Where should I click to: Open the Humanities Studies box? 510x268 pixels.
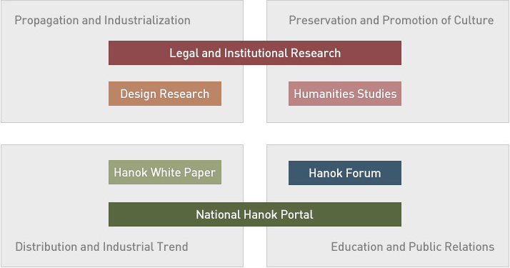click(x=345, y=94)
